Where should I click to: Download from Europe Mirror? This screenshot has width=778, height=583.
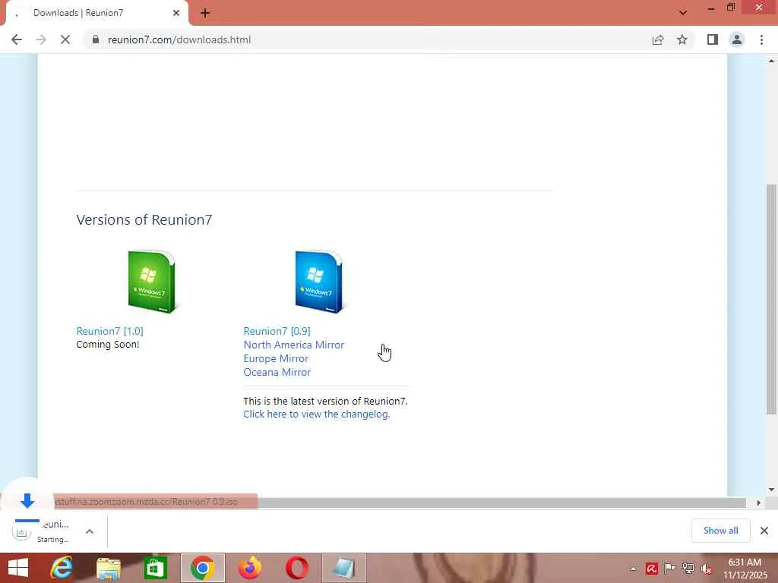click(276, 358)
